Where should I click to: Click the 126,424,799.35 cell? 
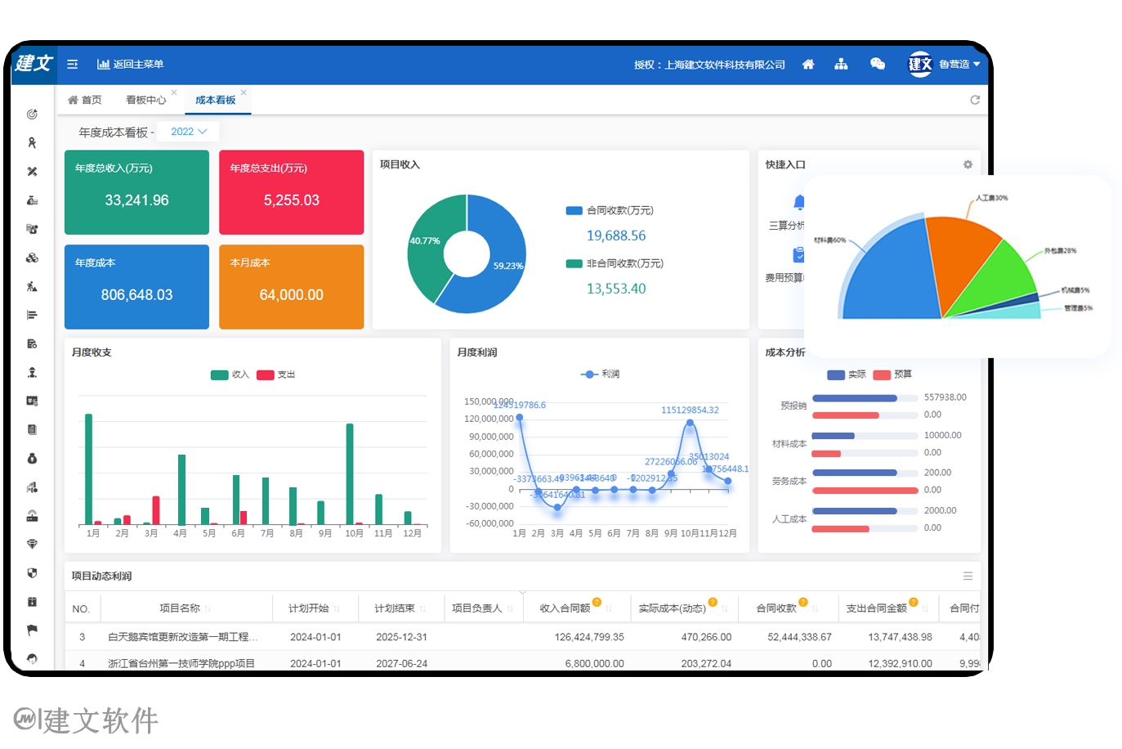588,637
